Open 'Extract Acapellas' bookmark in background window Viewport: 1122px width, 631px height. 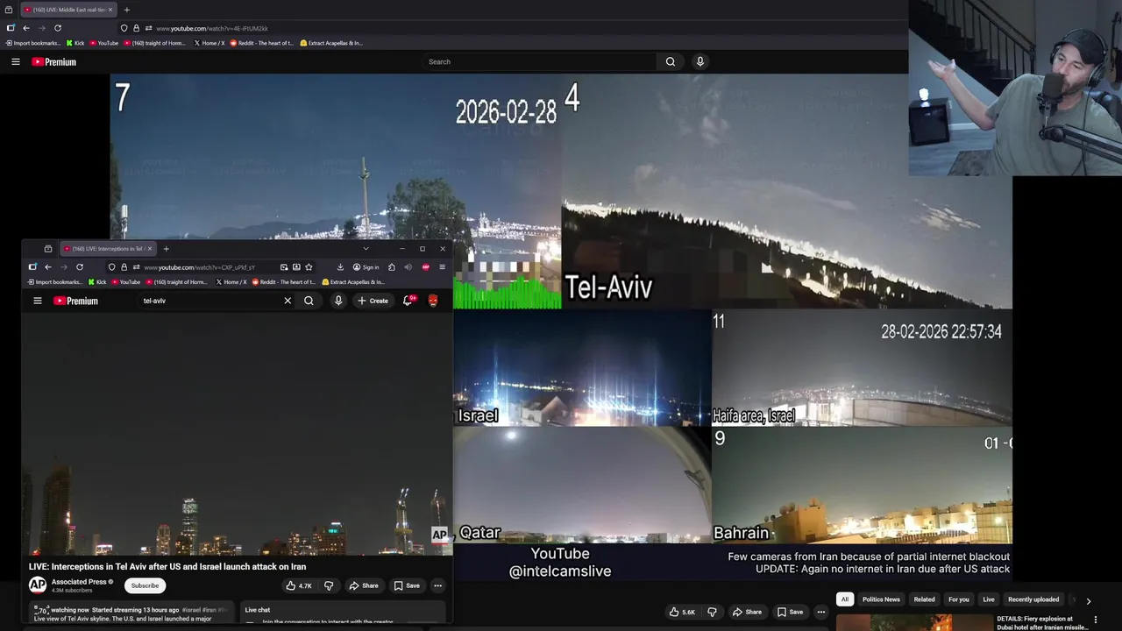pyautogui.click(x=331, y=43)
